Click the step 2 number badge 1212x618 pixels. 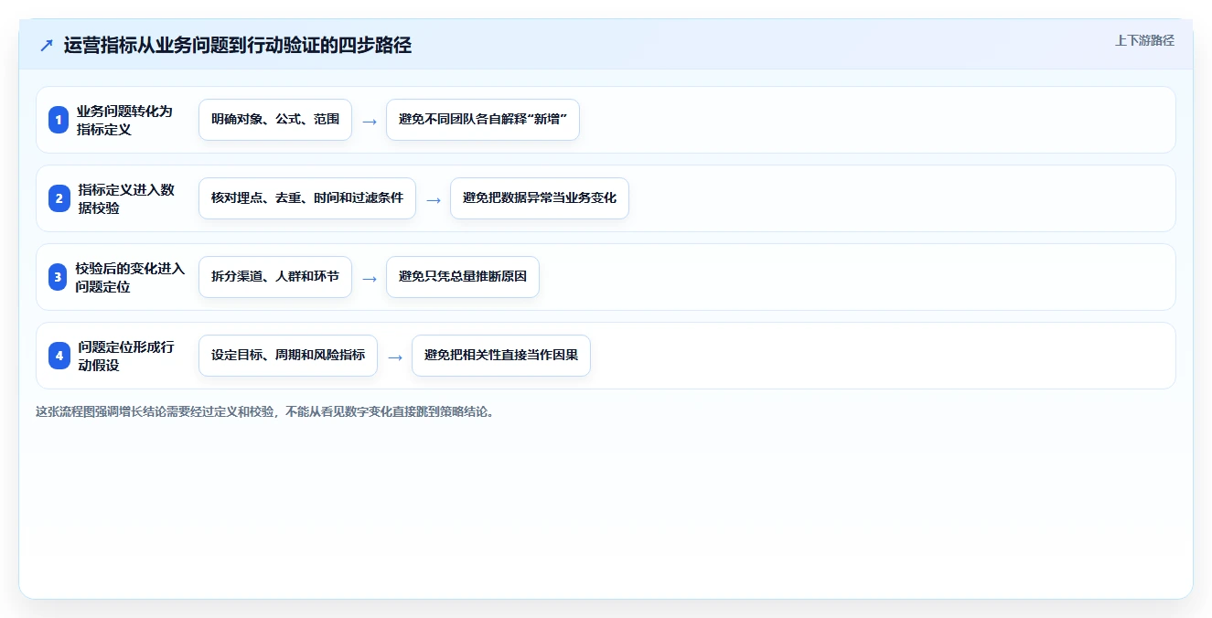coord(59,198)
